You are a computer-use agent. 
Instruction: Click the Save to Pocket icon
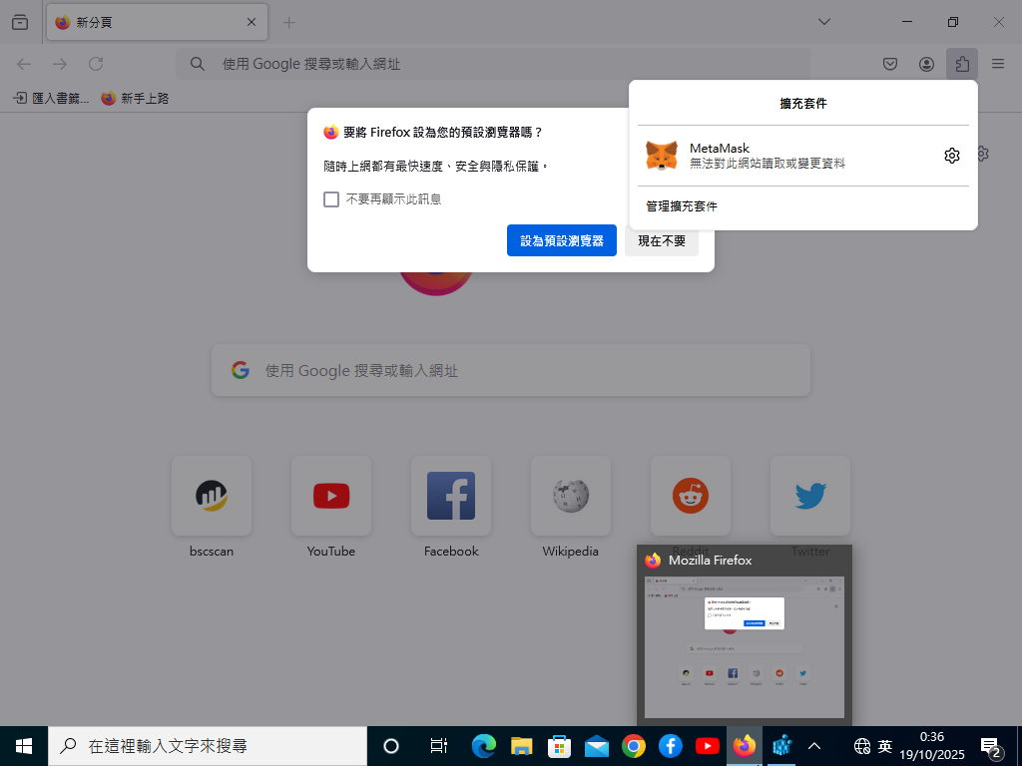click(890, 64)
